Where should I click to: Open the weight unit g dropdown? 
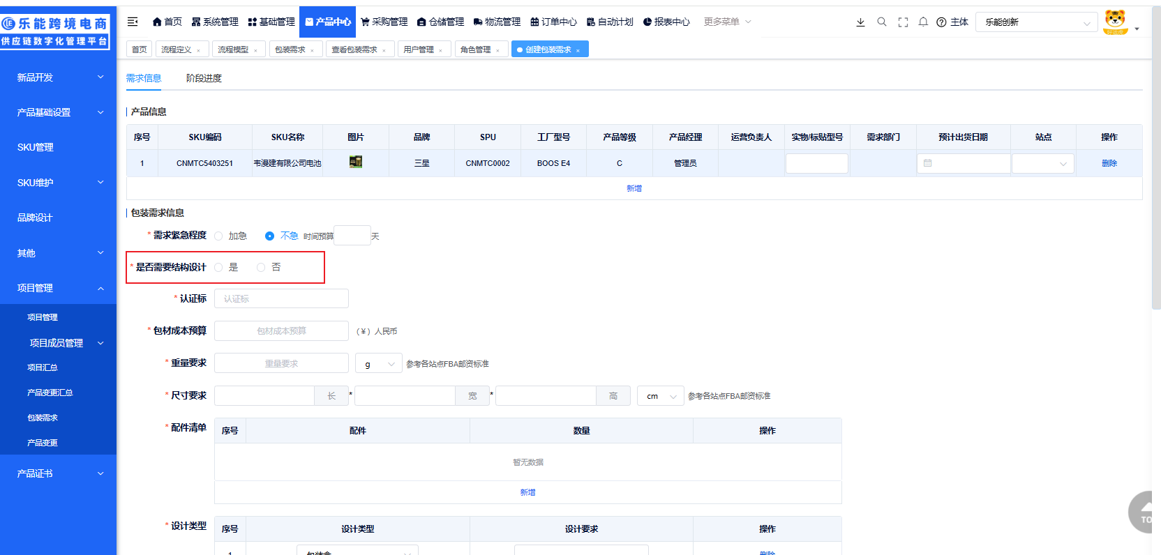click(378, 364)
